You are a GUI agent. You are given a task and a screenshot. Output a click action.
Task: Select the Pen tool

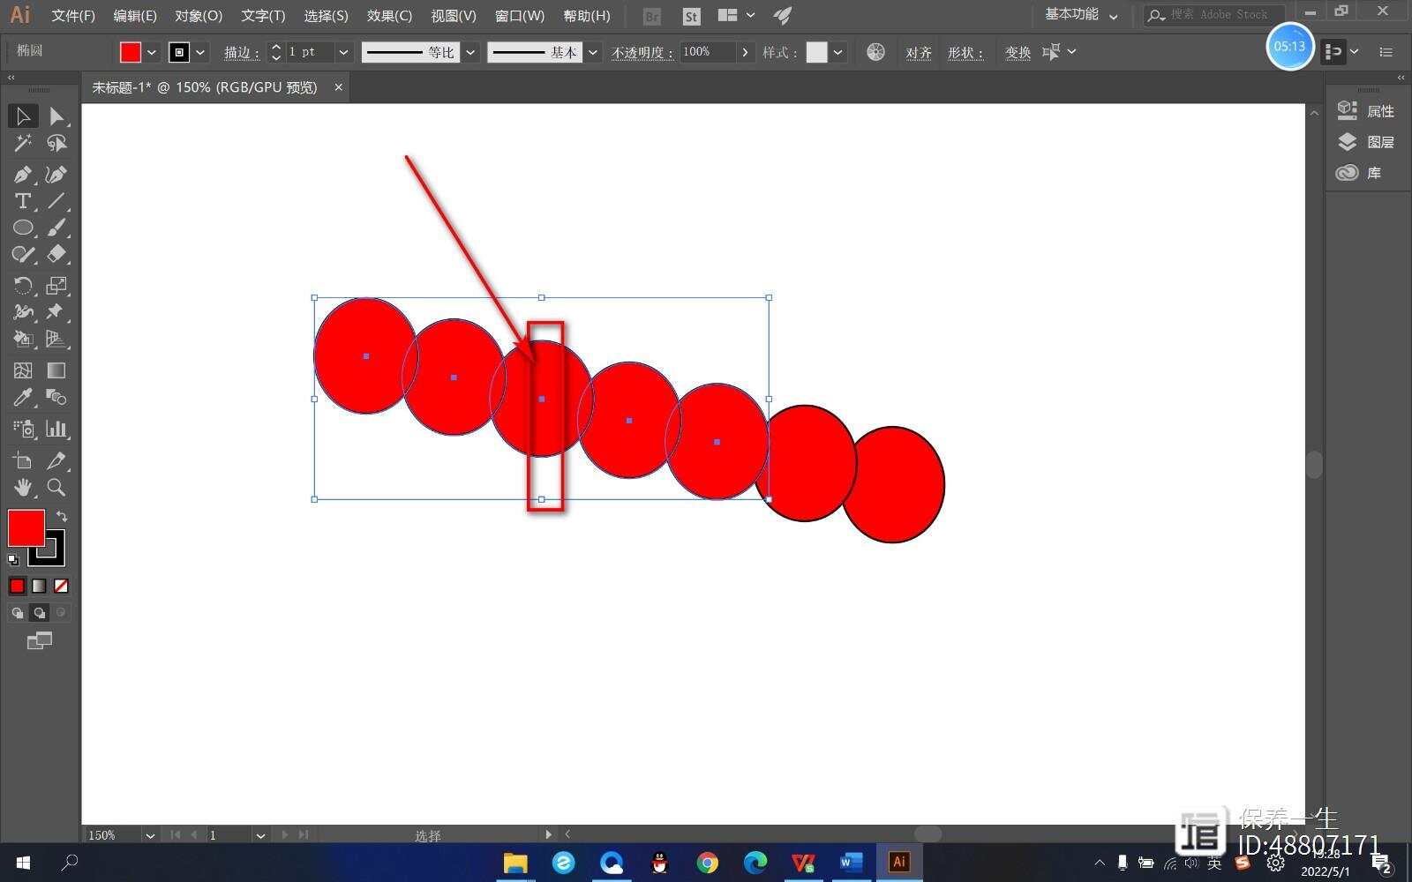(x=23, y=175)
